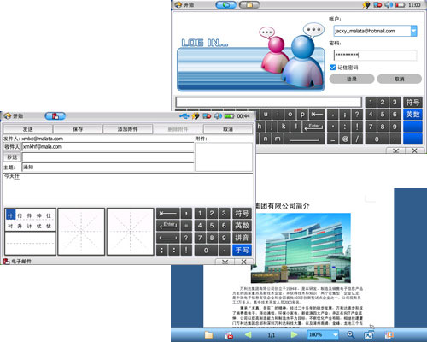Click the 主题 subject field containing 通知
Image resolution: width=427 pixels, height=342 pixels.
[108, 167]
